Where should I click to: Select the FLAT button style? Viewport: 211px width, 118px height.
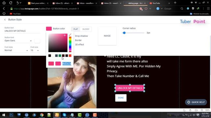pyautogui.click(x=75, y=29)
